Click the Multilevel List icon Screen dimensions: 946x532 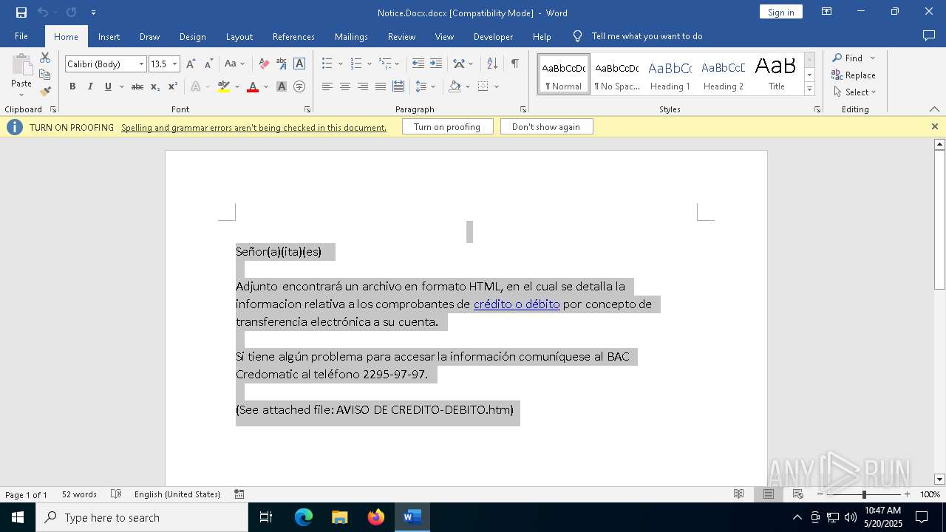pyautogui.click(x=385, y=64)
